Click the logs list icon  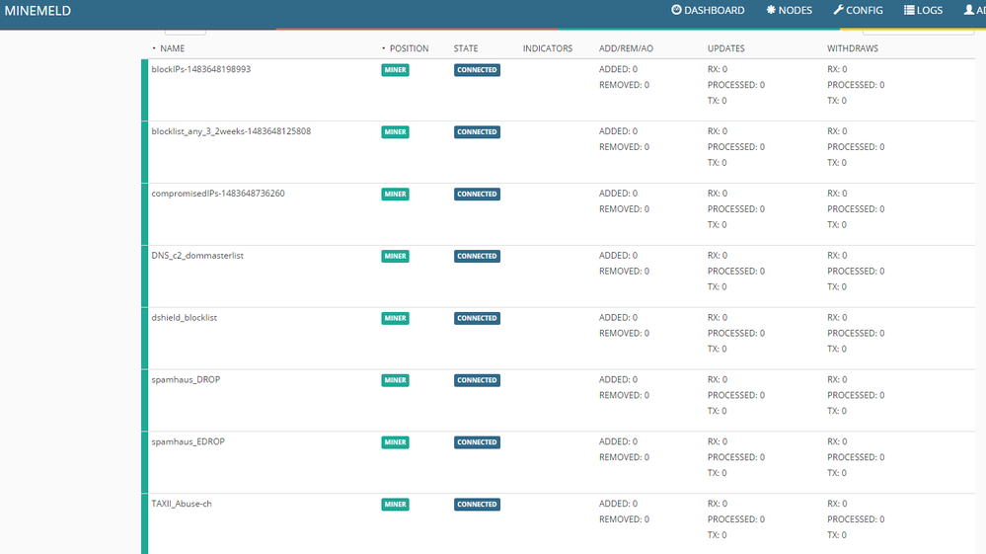pyautogui.click(x=909, y=10)
